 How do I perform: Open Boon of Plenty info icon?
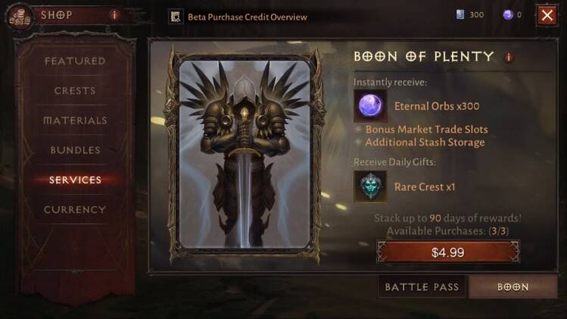[509, 57]
